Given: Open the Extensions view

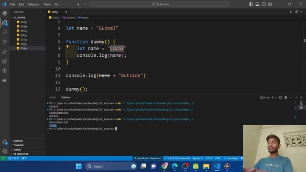Looking at the screenshot, I should coord(5,61).
